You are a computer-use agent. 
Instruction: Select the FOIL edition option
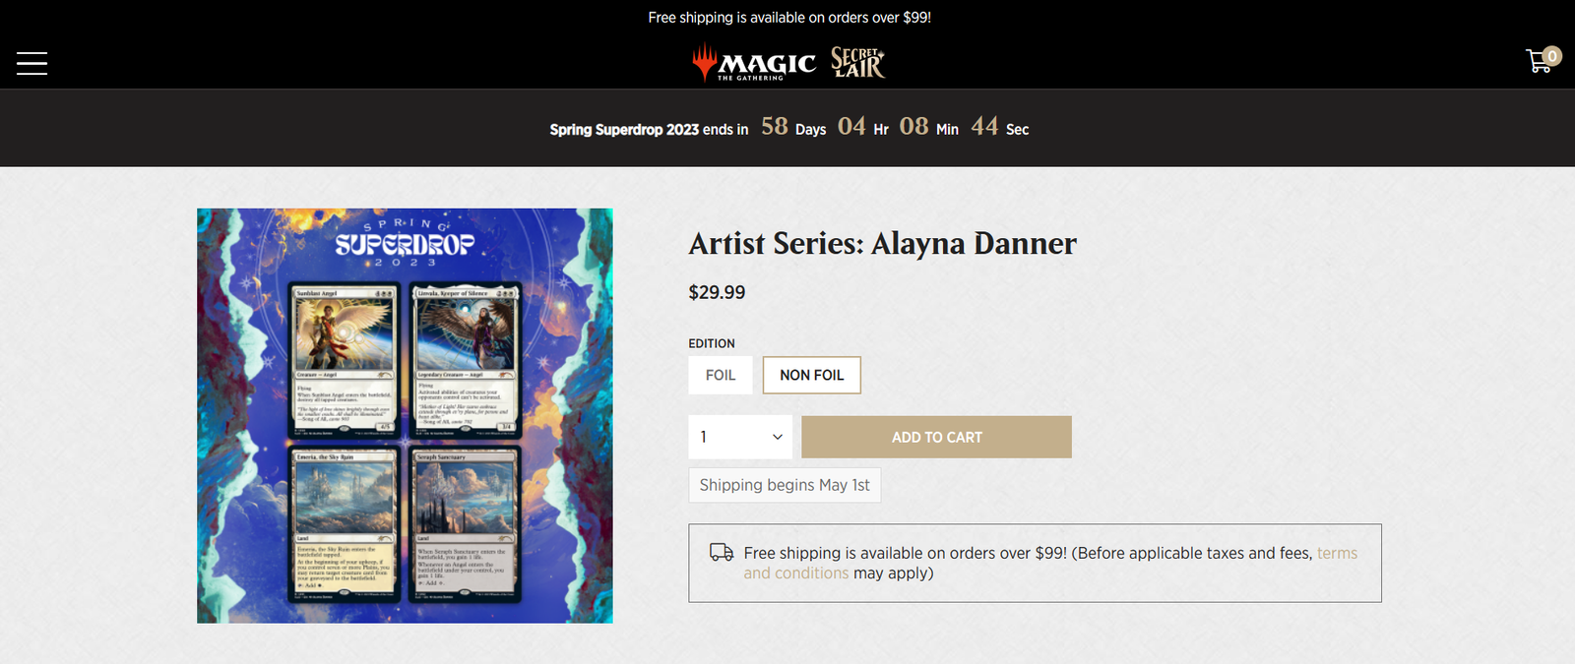click(721, 375)
